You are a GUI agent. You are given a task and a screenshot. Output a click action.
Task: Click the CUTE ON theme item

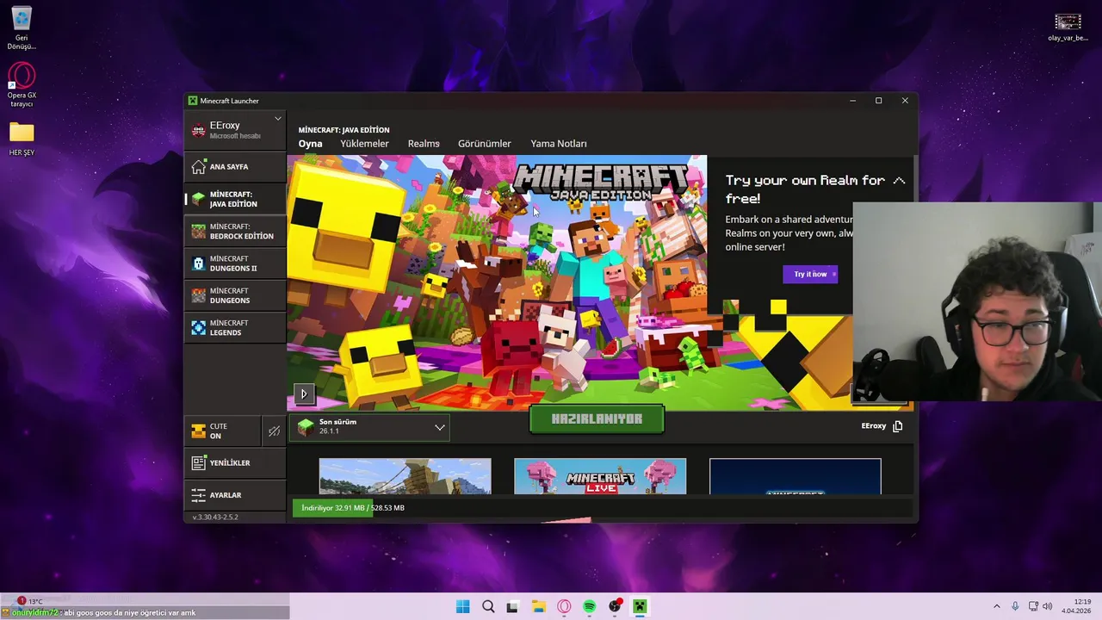pyautogui.click(x=223, y=431)
